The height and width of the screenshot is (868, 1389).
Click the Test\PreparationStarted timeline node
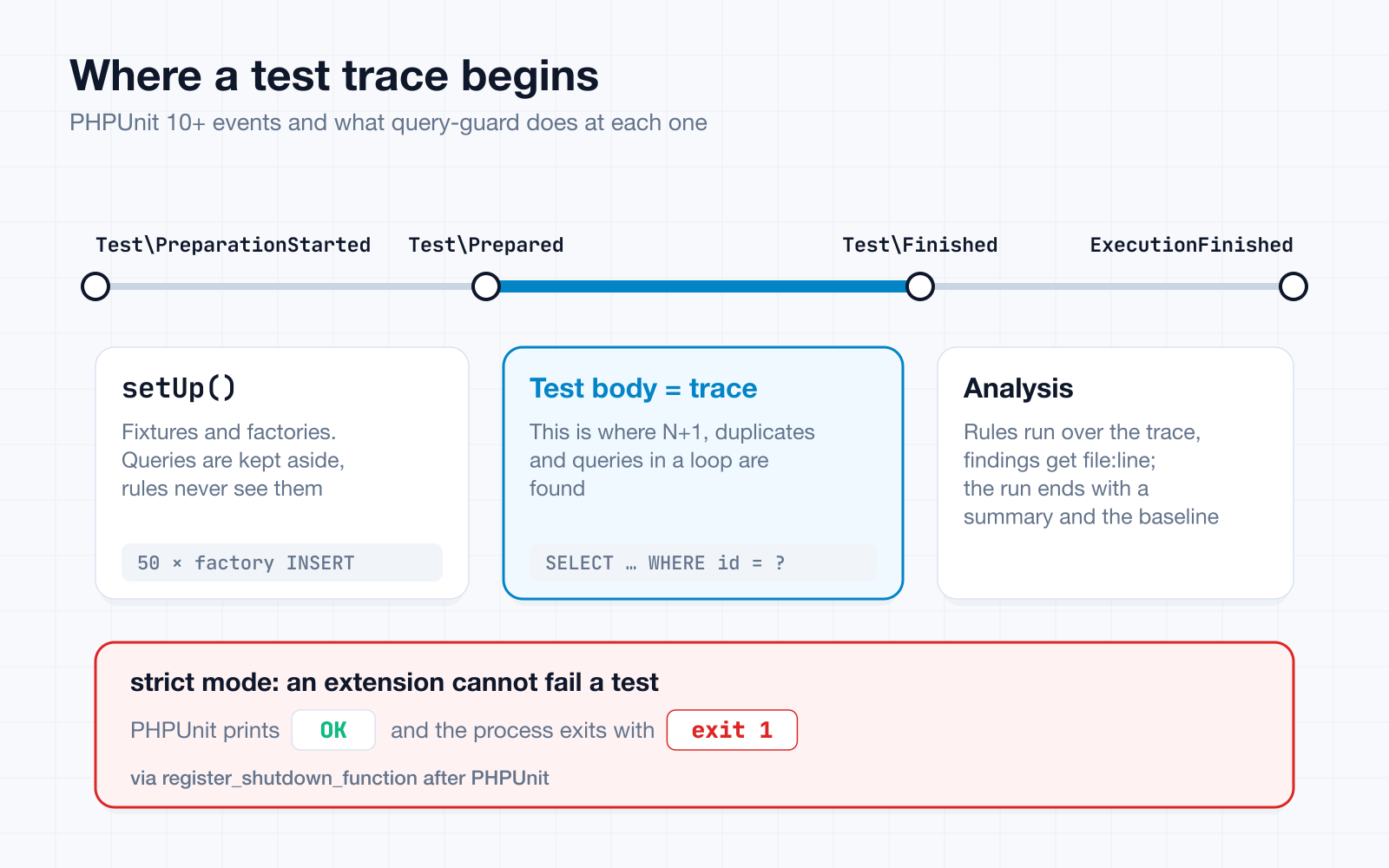pyautogui.click(x=95, y=286)
